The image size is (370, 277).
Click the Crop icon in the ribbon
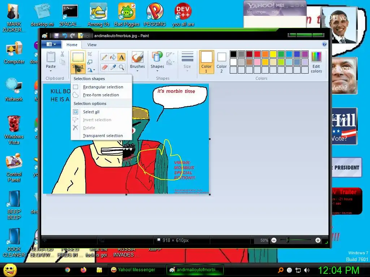[x=90, y=54]
